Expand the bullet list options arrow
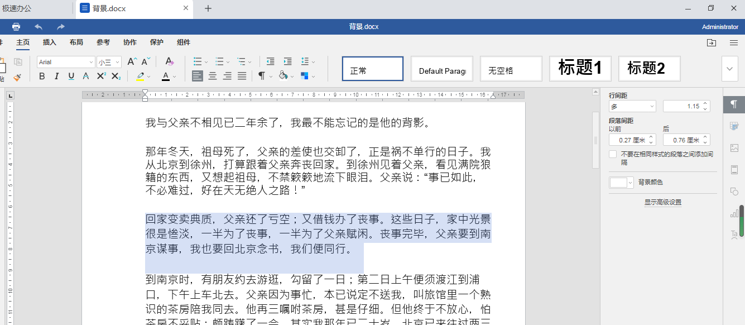This screenshot has width=745, height=325. pos(206,62)
